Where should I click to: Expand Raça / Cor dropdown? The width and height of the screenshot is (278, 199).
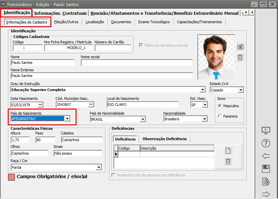coord(99,167)
